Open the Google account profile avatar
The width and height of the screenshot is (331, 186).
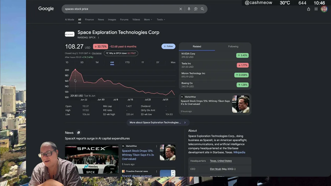click(x=324, y=9)
